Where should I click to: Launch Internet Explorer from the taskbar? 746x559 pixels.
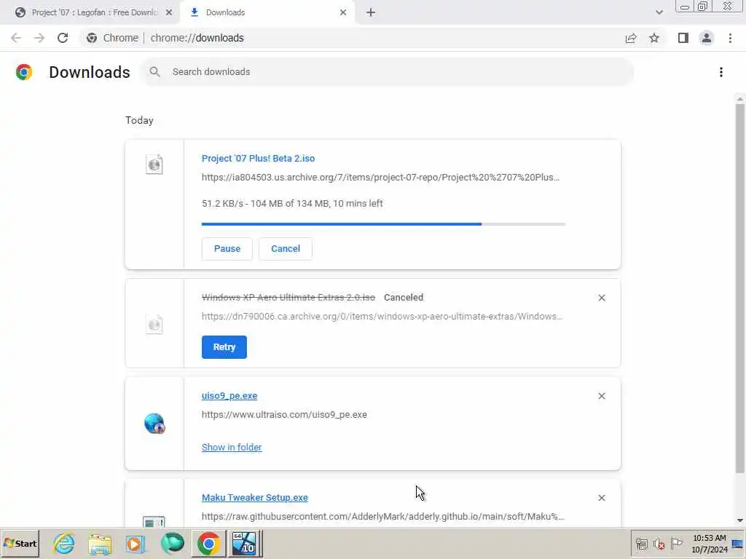pos(64,543)
